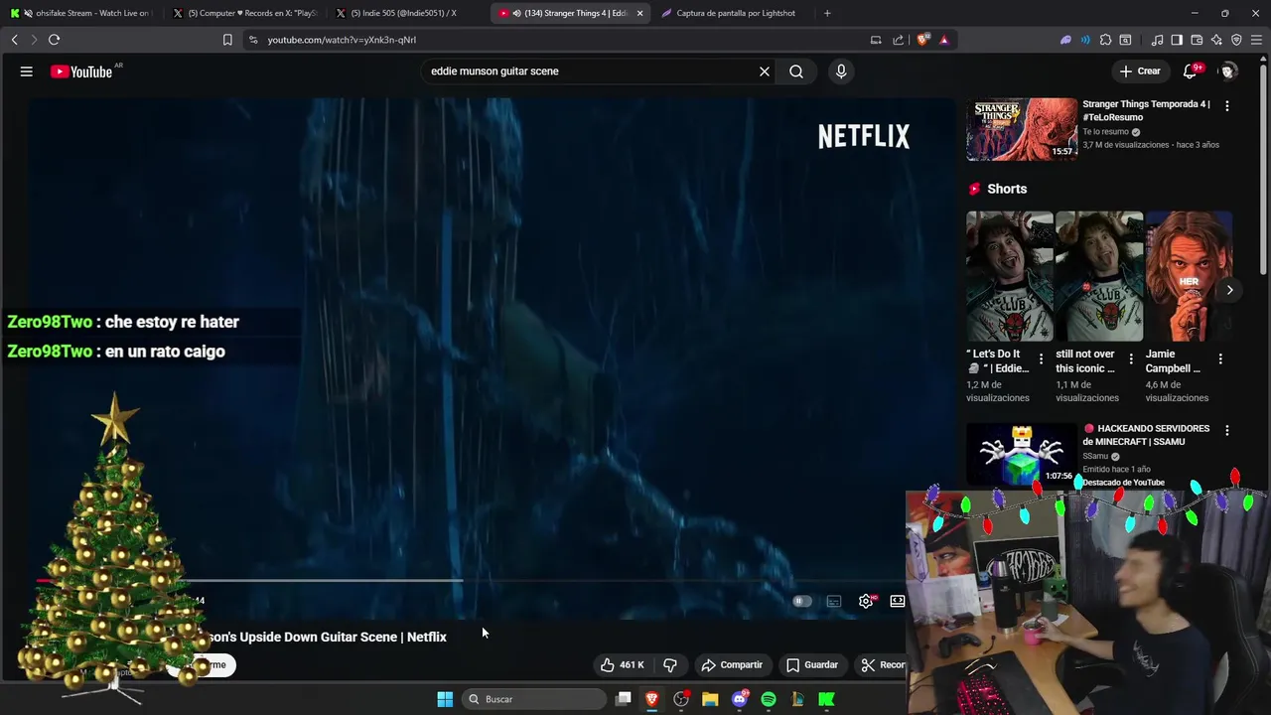Image resolution: width=1271 pixels, height=715 pixels.
Task: Open the browser extensions puzzle icon
Action: (1105, 40)
